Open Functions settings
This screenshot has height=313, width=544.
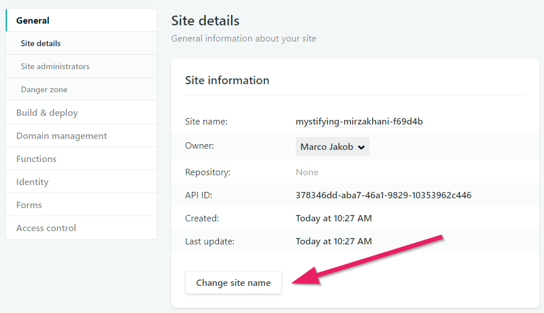point(81,159)
